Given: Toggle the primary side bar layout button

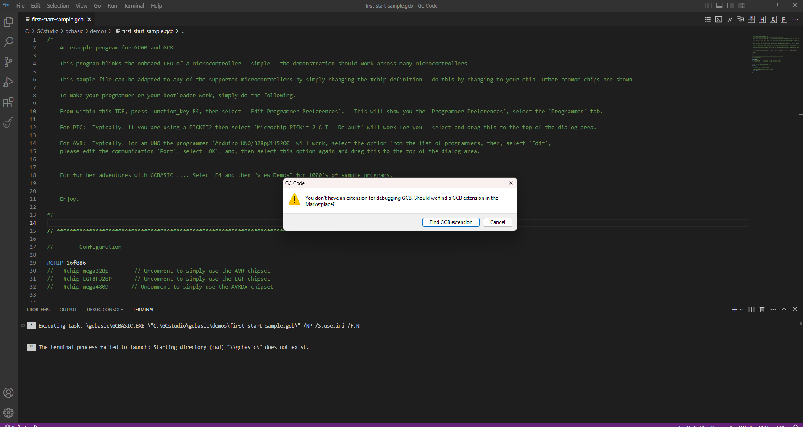Looking at the screenshot, I should tap(709, 5).
